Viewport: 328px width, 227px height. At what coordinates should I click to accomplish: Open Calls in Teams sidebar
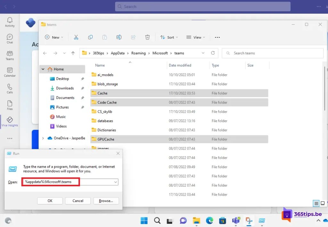click(10, 89)
